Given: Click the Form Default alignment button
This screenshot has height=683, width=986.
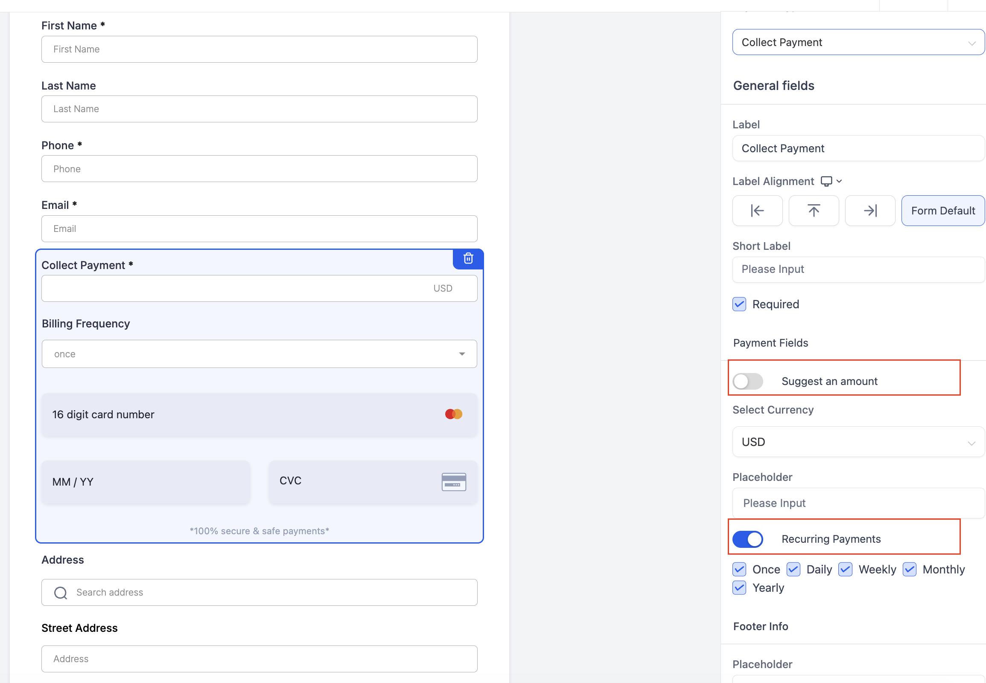Looking at the screenshot, I should click(943, 211).
